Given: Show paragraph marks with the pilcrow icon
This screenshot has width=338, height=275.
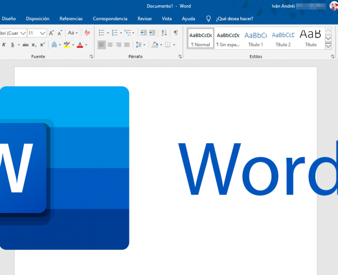Looking at the screenshot, I should coord(176,33).
